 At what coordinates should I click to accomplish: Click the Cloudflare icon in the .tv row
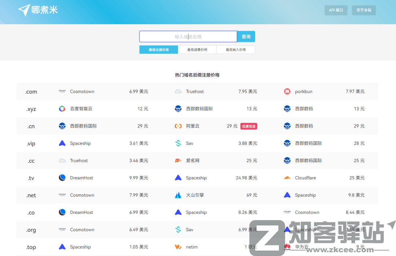(x=287, y=178)
